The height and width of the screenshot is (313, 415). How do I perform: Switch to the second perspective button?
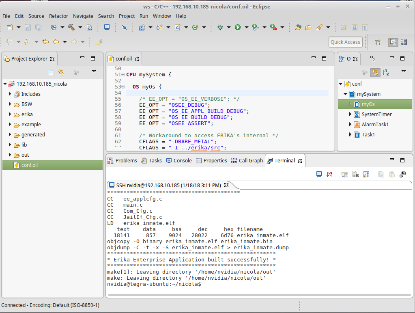pyautogui.click(x=404, y=42)
